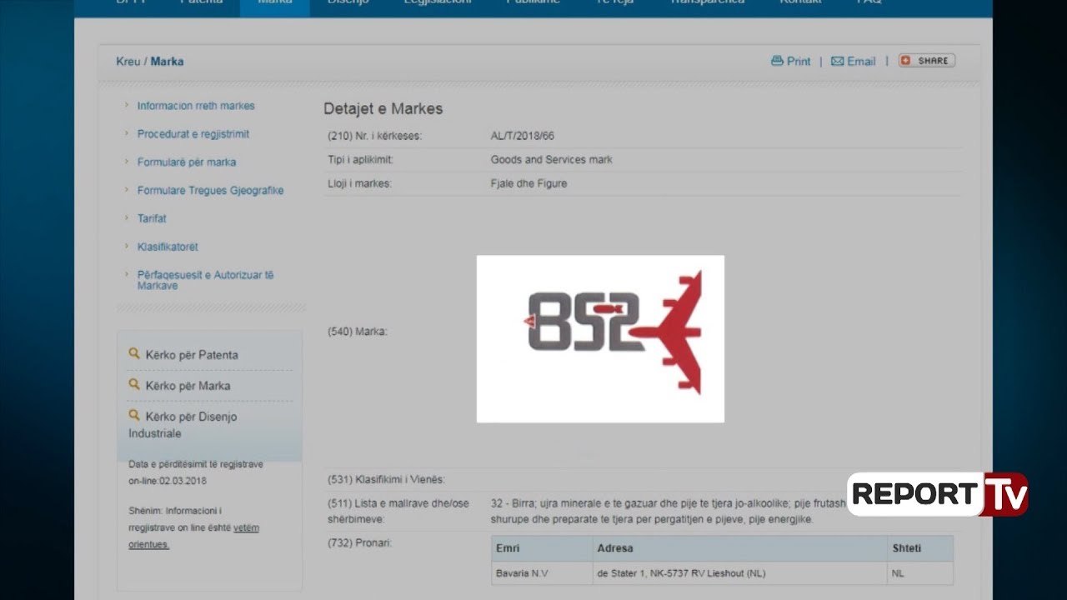1067x600 pixels.
Task: Click the (531) Klasifikimi i Vienës label
Action: pyautogui.click(x=386, y=479)
